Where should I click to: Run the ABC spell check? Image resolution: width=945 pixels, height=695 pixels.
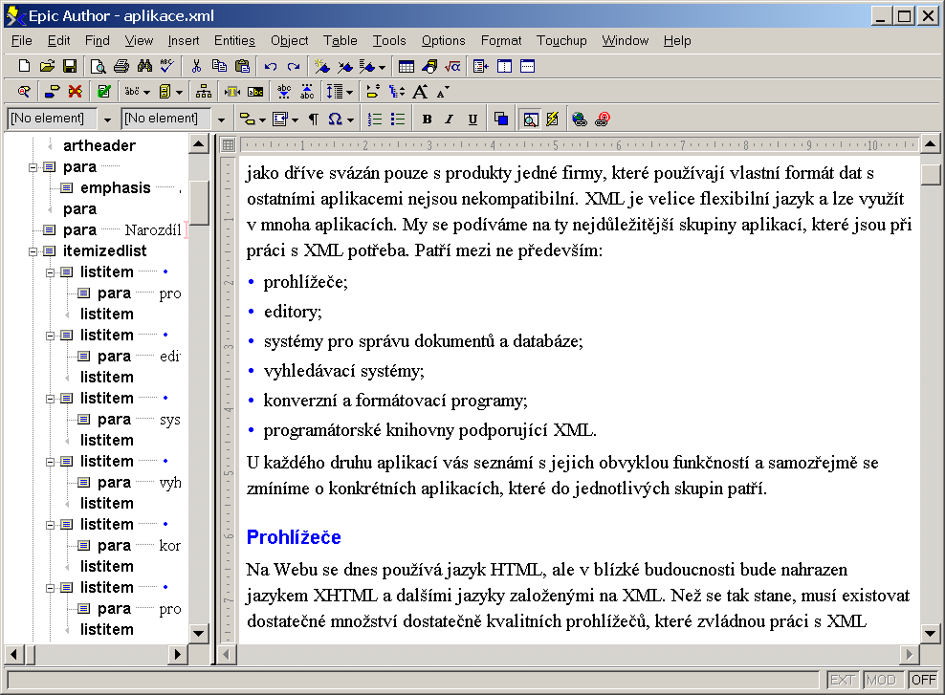167,66
